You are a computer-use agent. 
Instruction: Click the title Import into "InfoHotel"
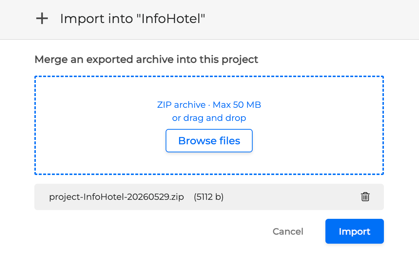(133, 19)
